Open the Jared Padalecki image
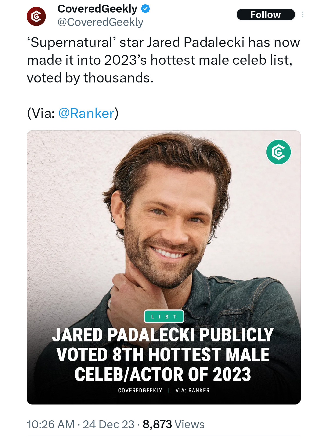Image resolution: width=324 pixels, height=437 pixels. tap(164, 267)
